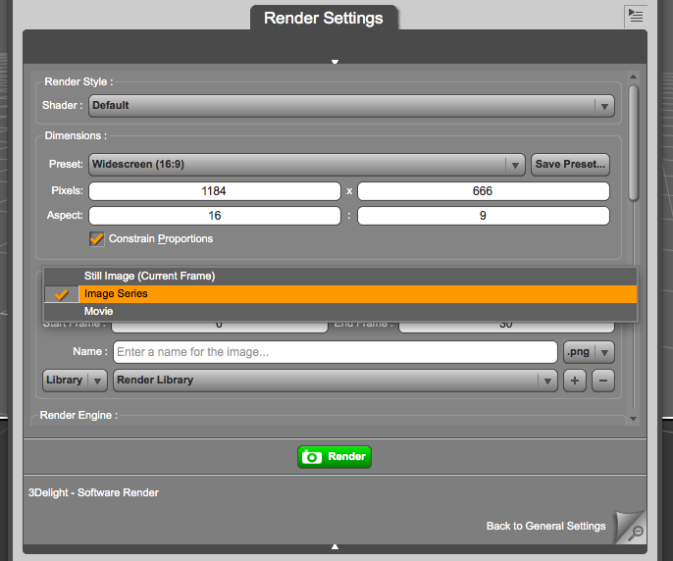Click the Render Engine section label
The image size is (673, 561).
pos(78,416)
